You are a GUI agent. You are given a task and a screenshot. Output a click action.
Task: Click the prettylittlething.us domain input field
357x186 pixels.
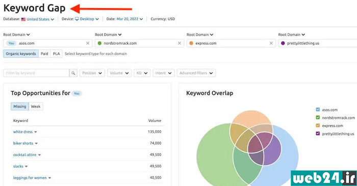(318, 43)
